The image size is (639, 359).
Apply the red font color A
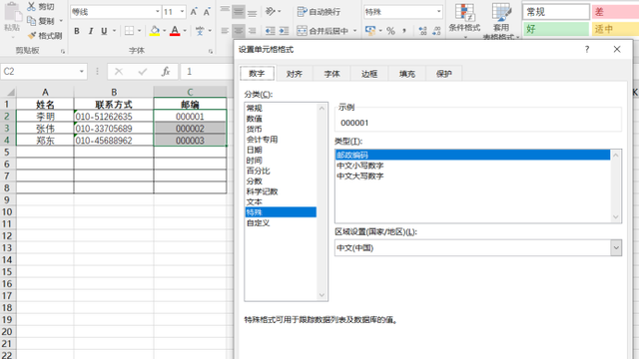175,31
